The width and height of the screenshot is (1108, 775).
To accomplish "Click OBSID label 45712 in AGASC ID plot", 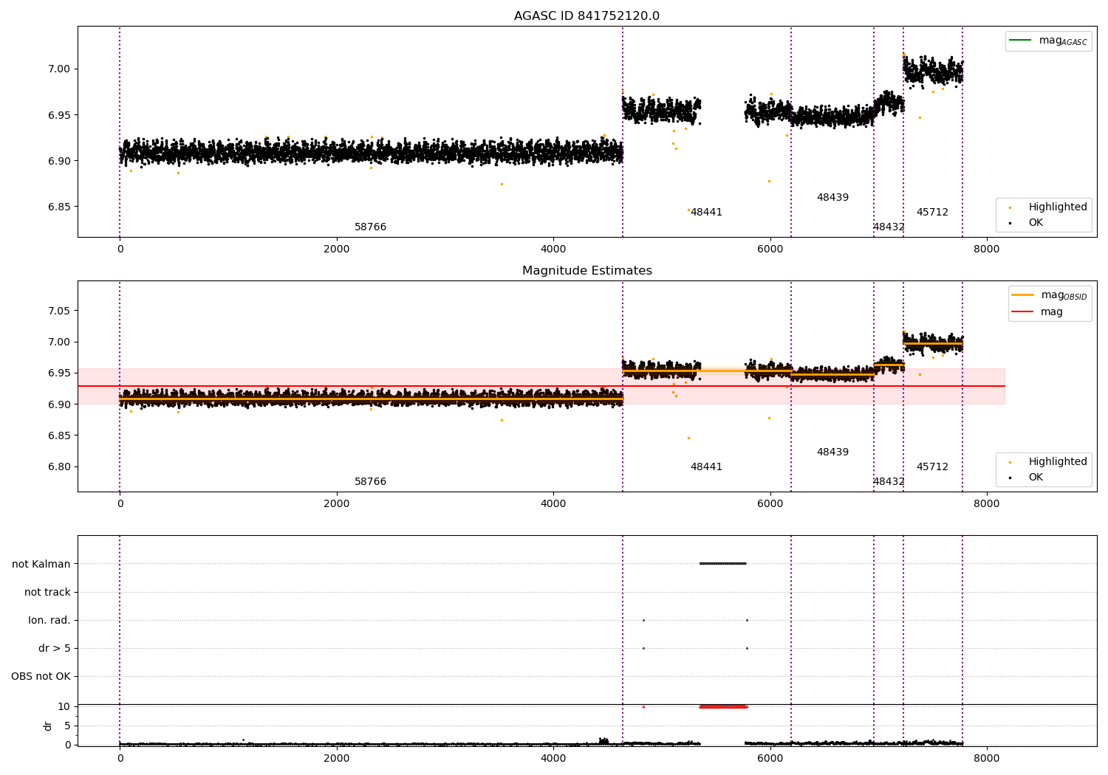I will (932, 213).
